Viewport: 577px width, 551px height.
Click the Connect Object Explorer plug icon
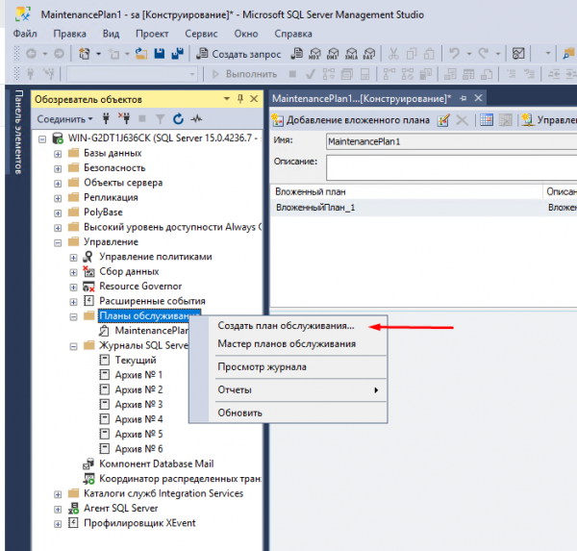[x=106, y=119]
